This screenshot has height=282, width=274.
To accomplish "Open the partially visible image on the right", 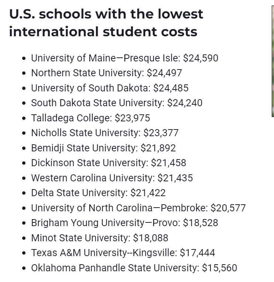I will pos(273,61).
